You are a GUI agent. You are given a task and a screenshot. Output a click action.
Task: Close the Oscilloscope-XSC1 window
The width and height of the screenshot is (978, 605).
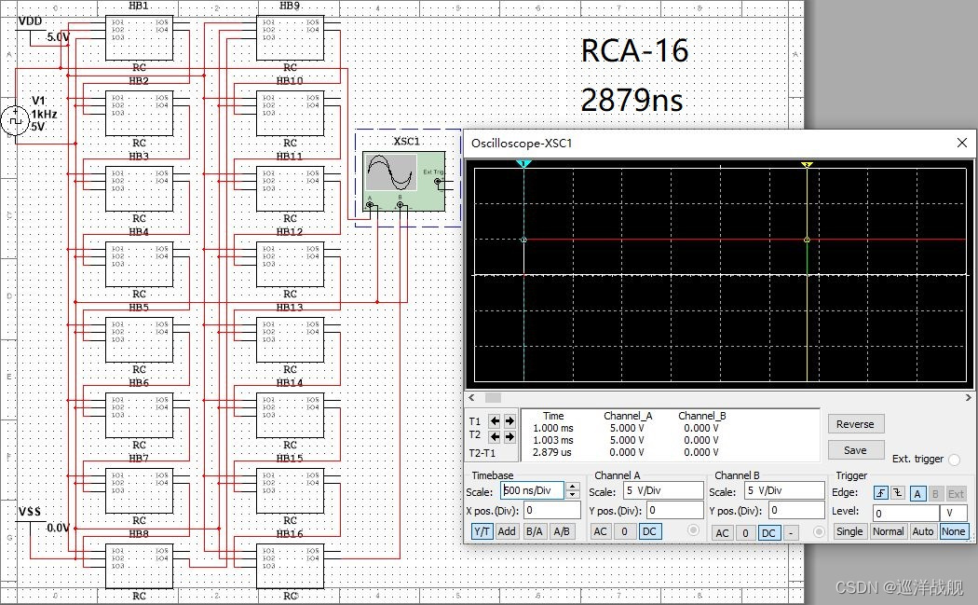pyautogui.click(x=962, y=143)
